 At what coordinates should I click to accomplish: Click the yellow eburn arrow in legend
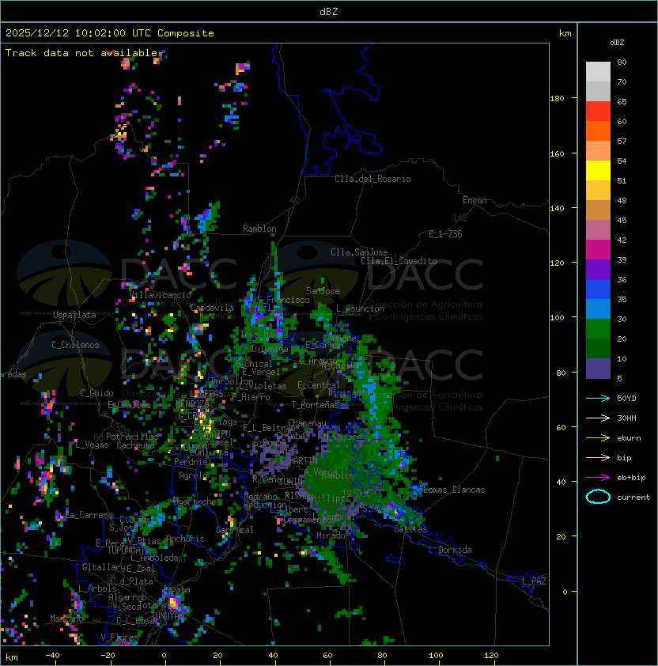(598, 438)
